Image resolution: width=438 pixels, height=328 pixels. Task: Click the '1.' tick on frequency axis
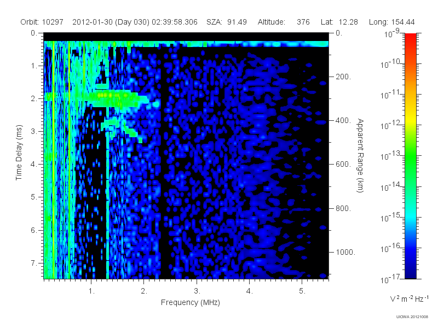[x=91, y=291]
